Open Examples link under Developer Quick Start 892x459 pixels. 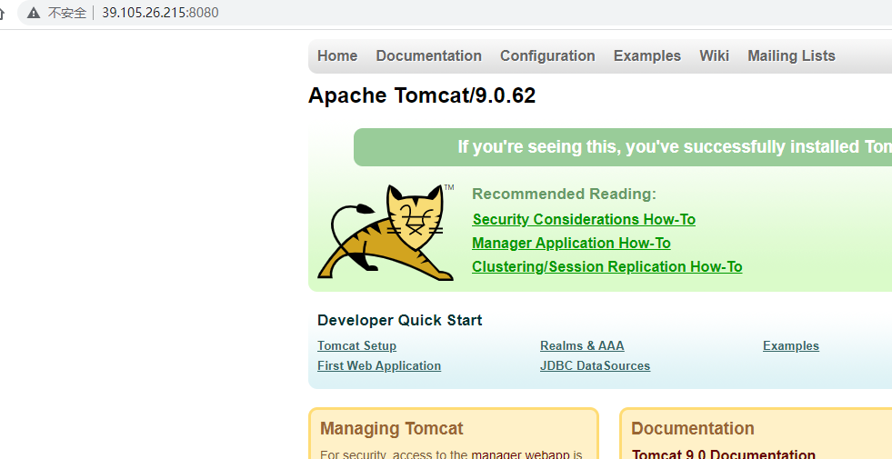point(790,345)
